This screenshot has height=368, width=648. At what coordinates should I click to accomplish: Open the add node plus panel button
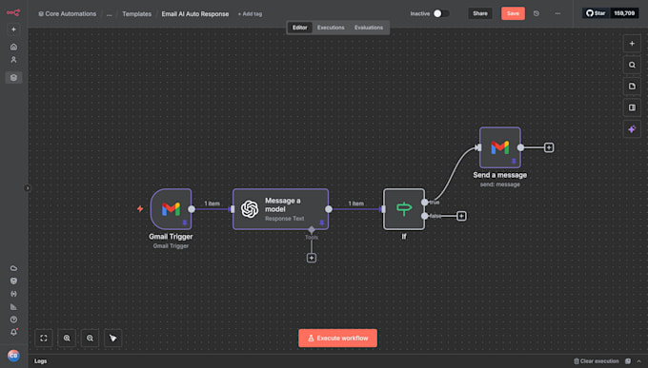coord(632,44)
